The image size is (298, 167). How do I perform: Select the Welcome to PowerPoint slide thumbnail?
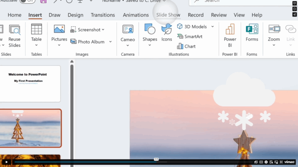(30, 84)
